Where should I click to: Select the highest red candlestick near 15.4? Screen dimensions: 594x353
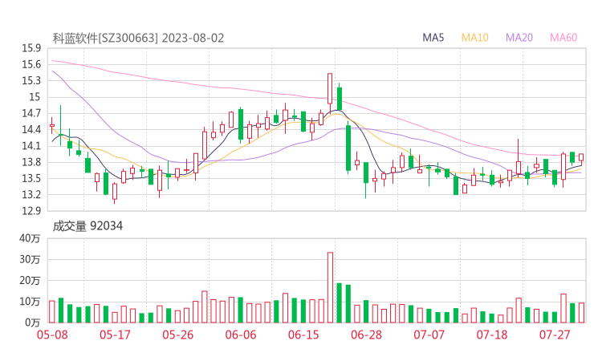pos(330,93)
